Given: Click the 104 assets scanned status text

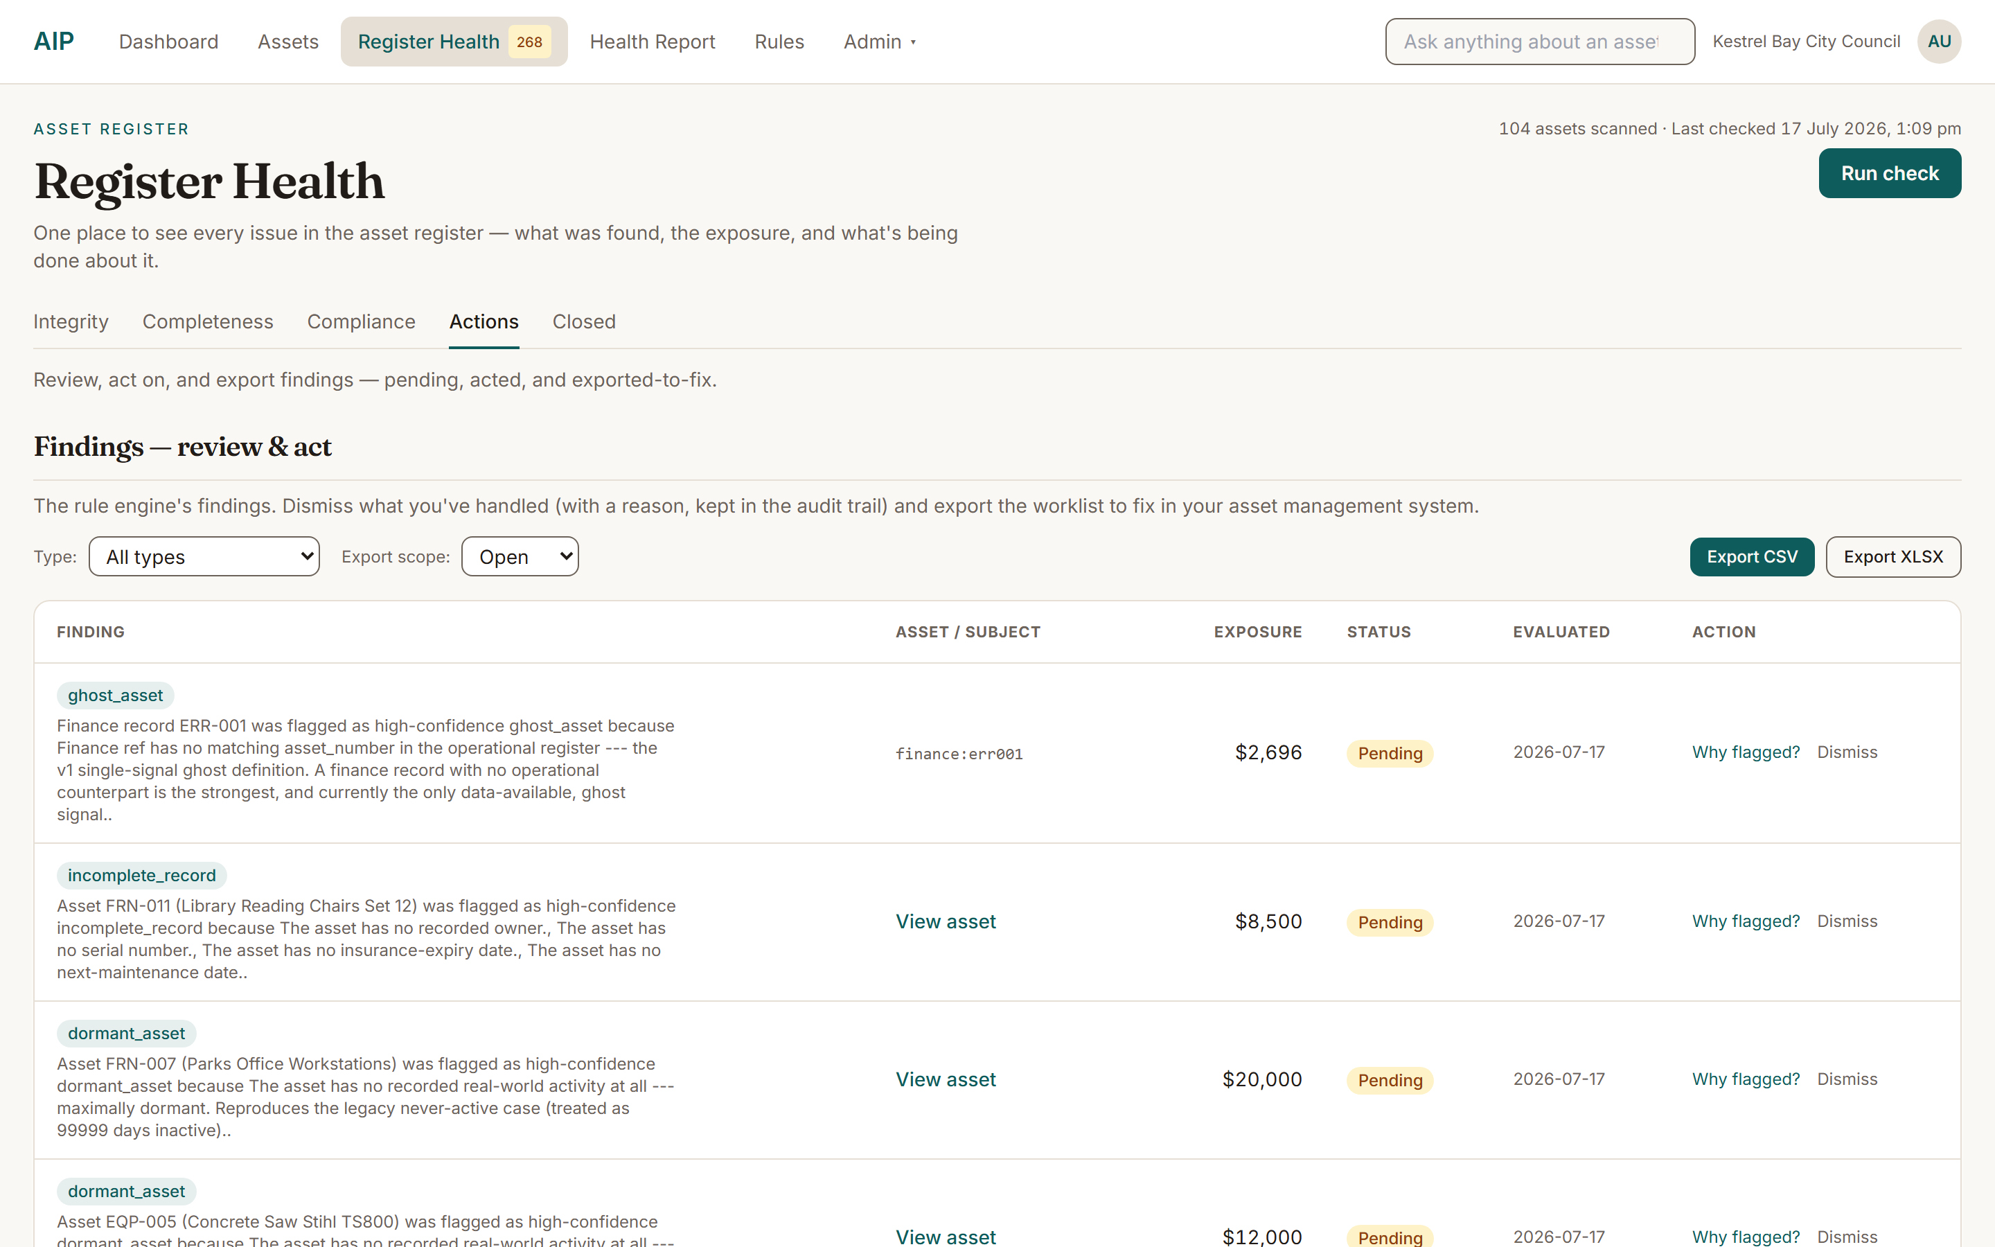Looking at the screenshot, I should [x=1730, y=129].
